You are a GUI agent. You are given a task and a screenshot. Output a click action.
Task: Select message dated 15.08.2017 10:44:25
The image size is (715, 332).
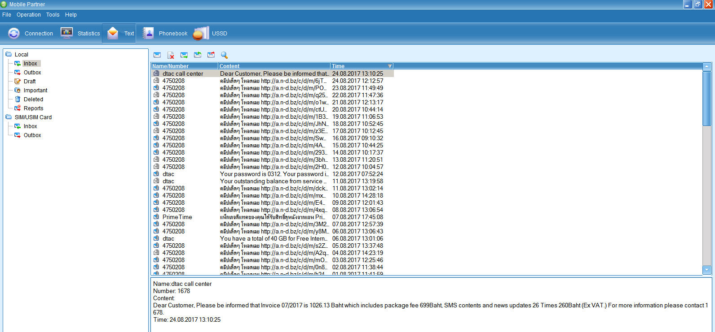click(x=272, y=145)
